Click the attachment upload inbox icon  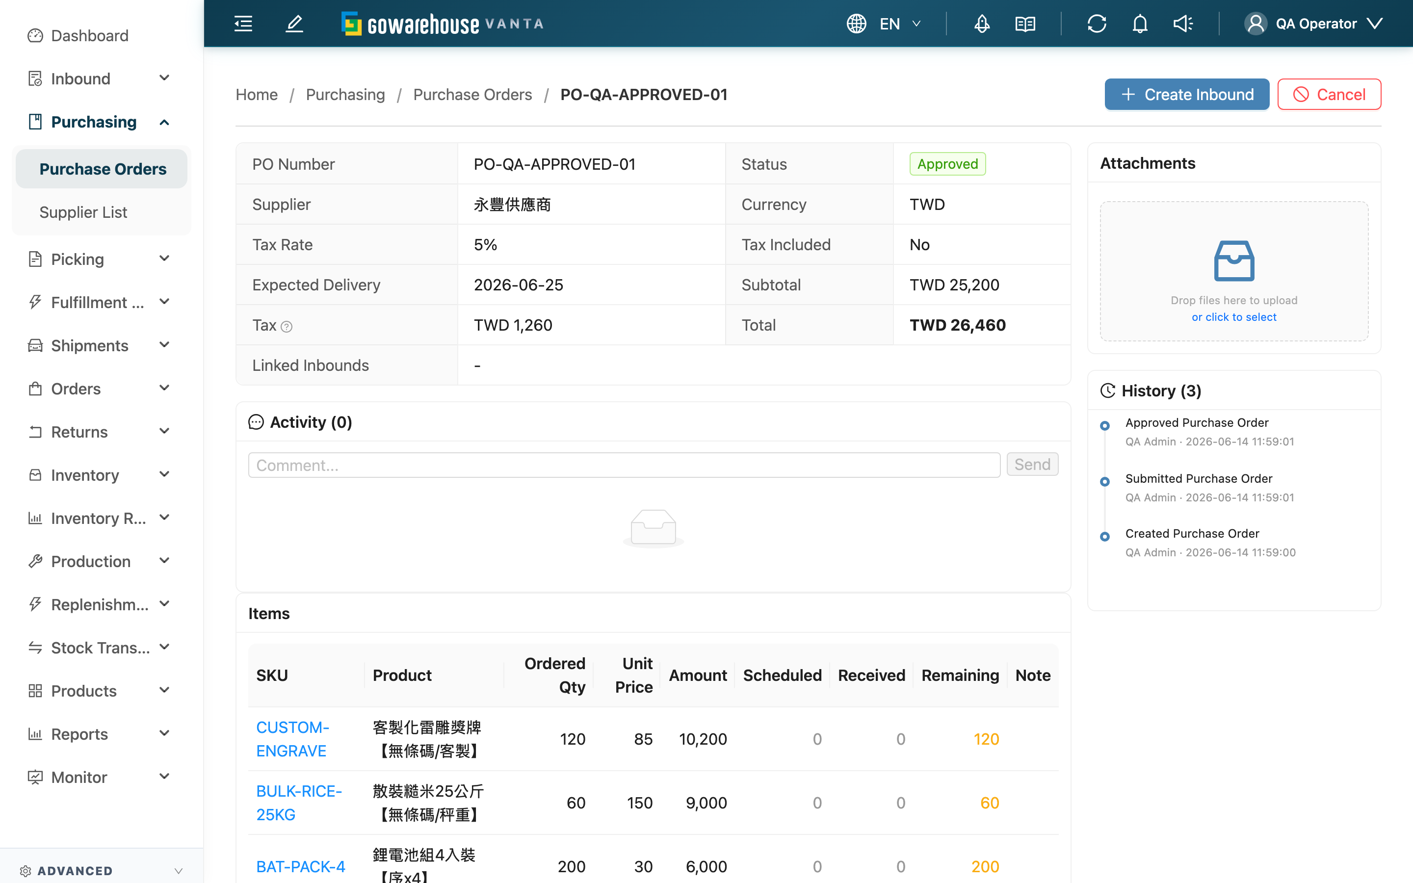(x=1234, y=261)
